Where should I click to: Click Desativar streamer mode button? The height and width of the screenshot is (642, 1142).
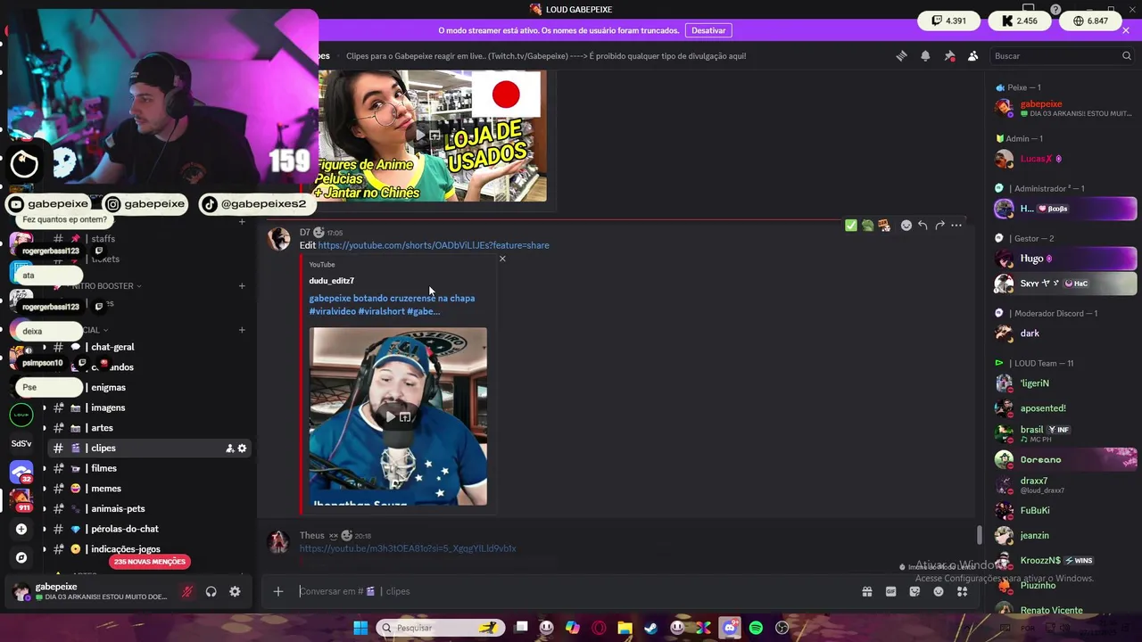pos(708,30)
